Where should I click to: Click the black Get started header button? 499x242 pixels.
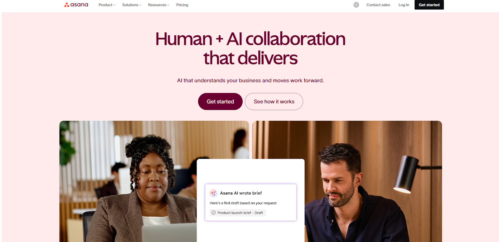click(x=429, y=5)
